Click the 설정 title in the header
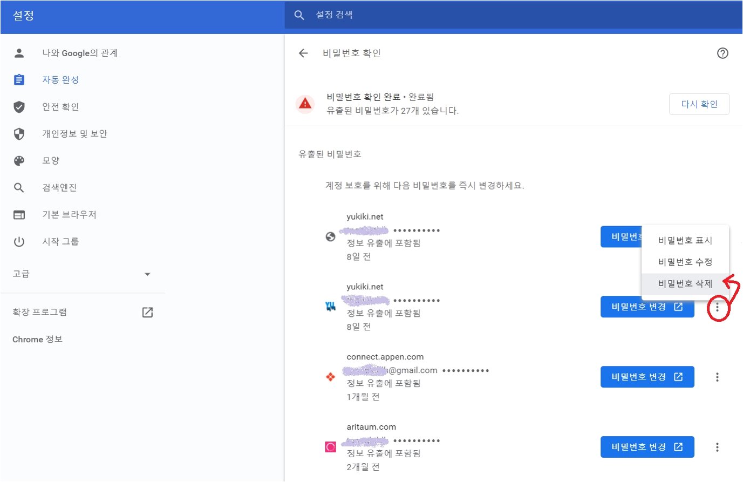Screen dimensions: 743x482 (x=24, y=16)
